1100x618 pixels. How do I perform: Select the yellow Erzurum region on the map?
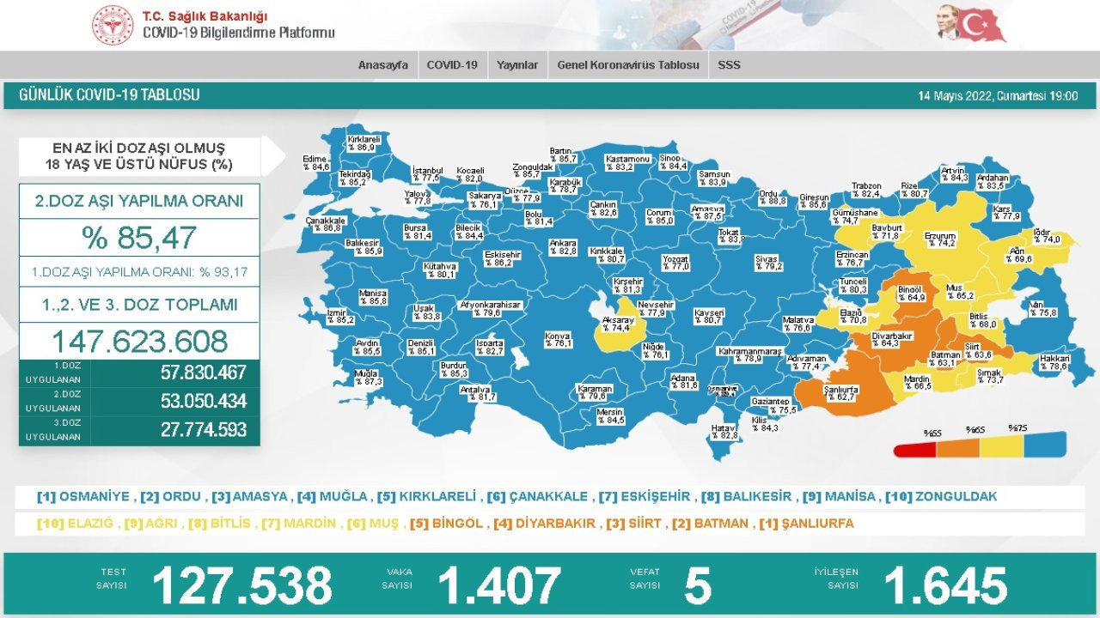[941, 239]
